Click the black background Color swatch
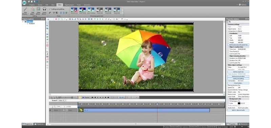This screenshot has height=128, width=271. 239,103
